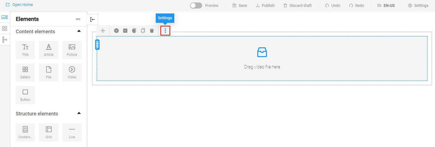Open the EN-US language selector
This screenshot has height=147, width=435.
386,5
